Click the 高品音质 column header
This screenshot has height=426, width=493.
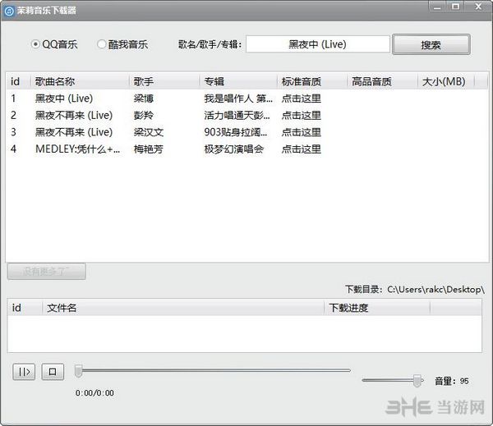click(383, 82)
